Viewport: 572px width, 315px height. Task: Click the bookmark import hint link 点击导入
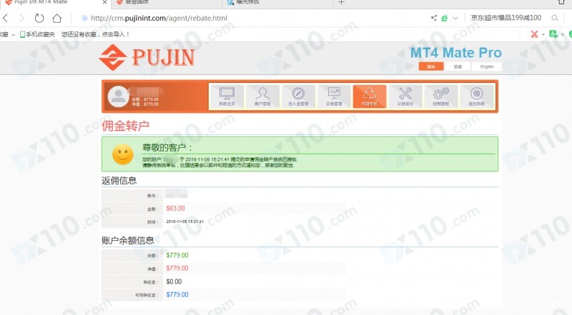point(116,34)
